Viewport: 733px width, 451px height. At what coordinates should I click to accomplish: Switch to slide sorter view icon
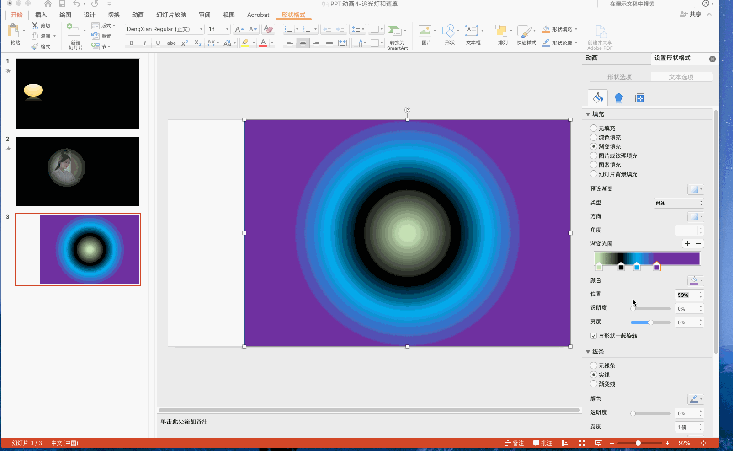(x=582, y=443)
